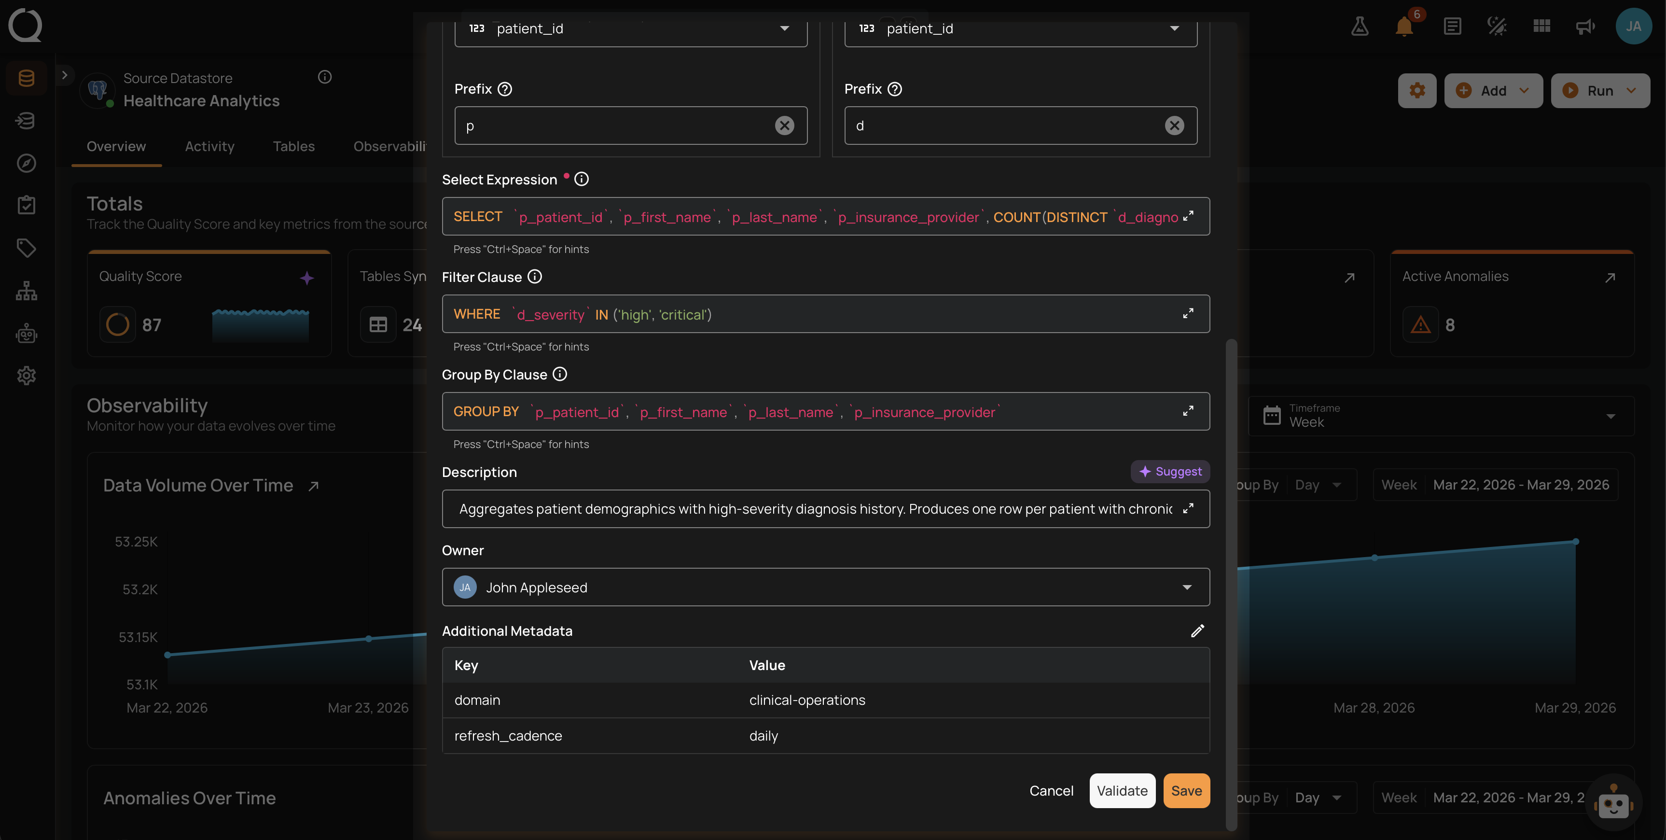Image resolution: width=1666 pixels, height=840 pixels.
Task: Click the flask experiments icon
Action: 1360,26
